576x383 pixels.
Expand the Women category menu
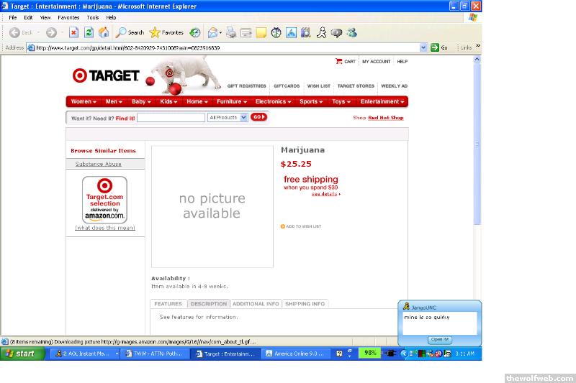pos(84,101)
